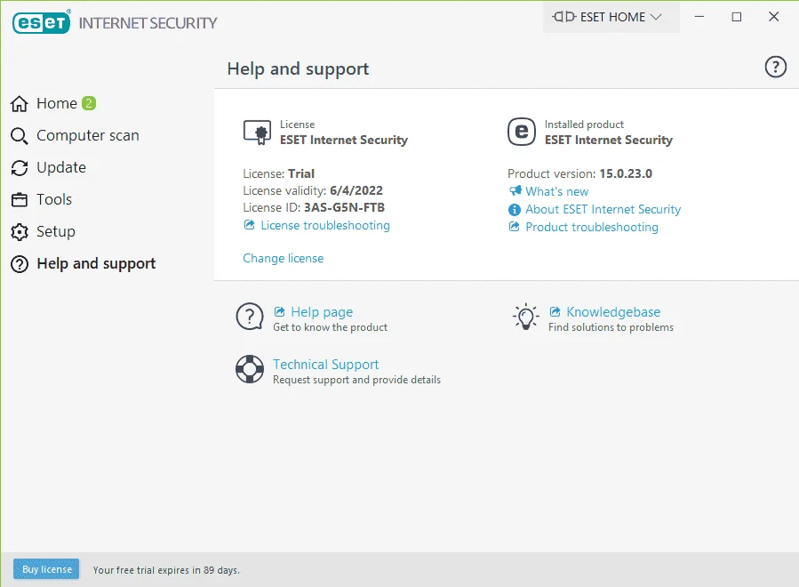The height and width of the screenshot is (587, 799).
Task: Click the Tools briefcase icon
Action: (20, 199)
